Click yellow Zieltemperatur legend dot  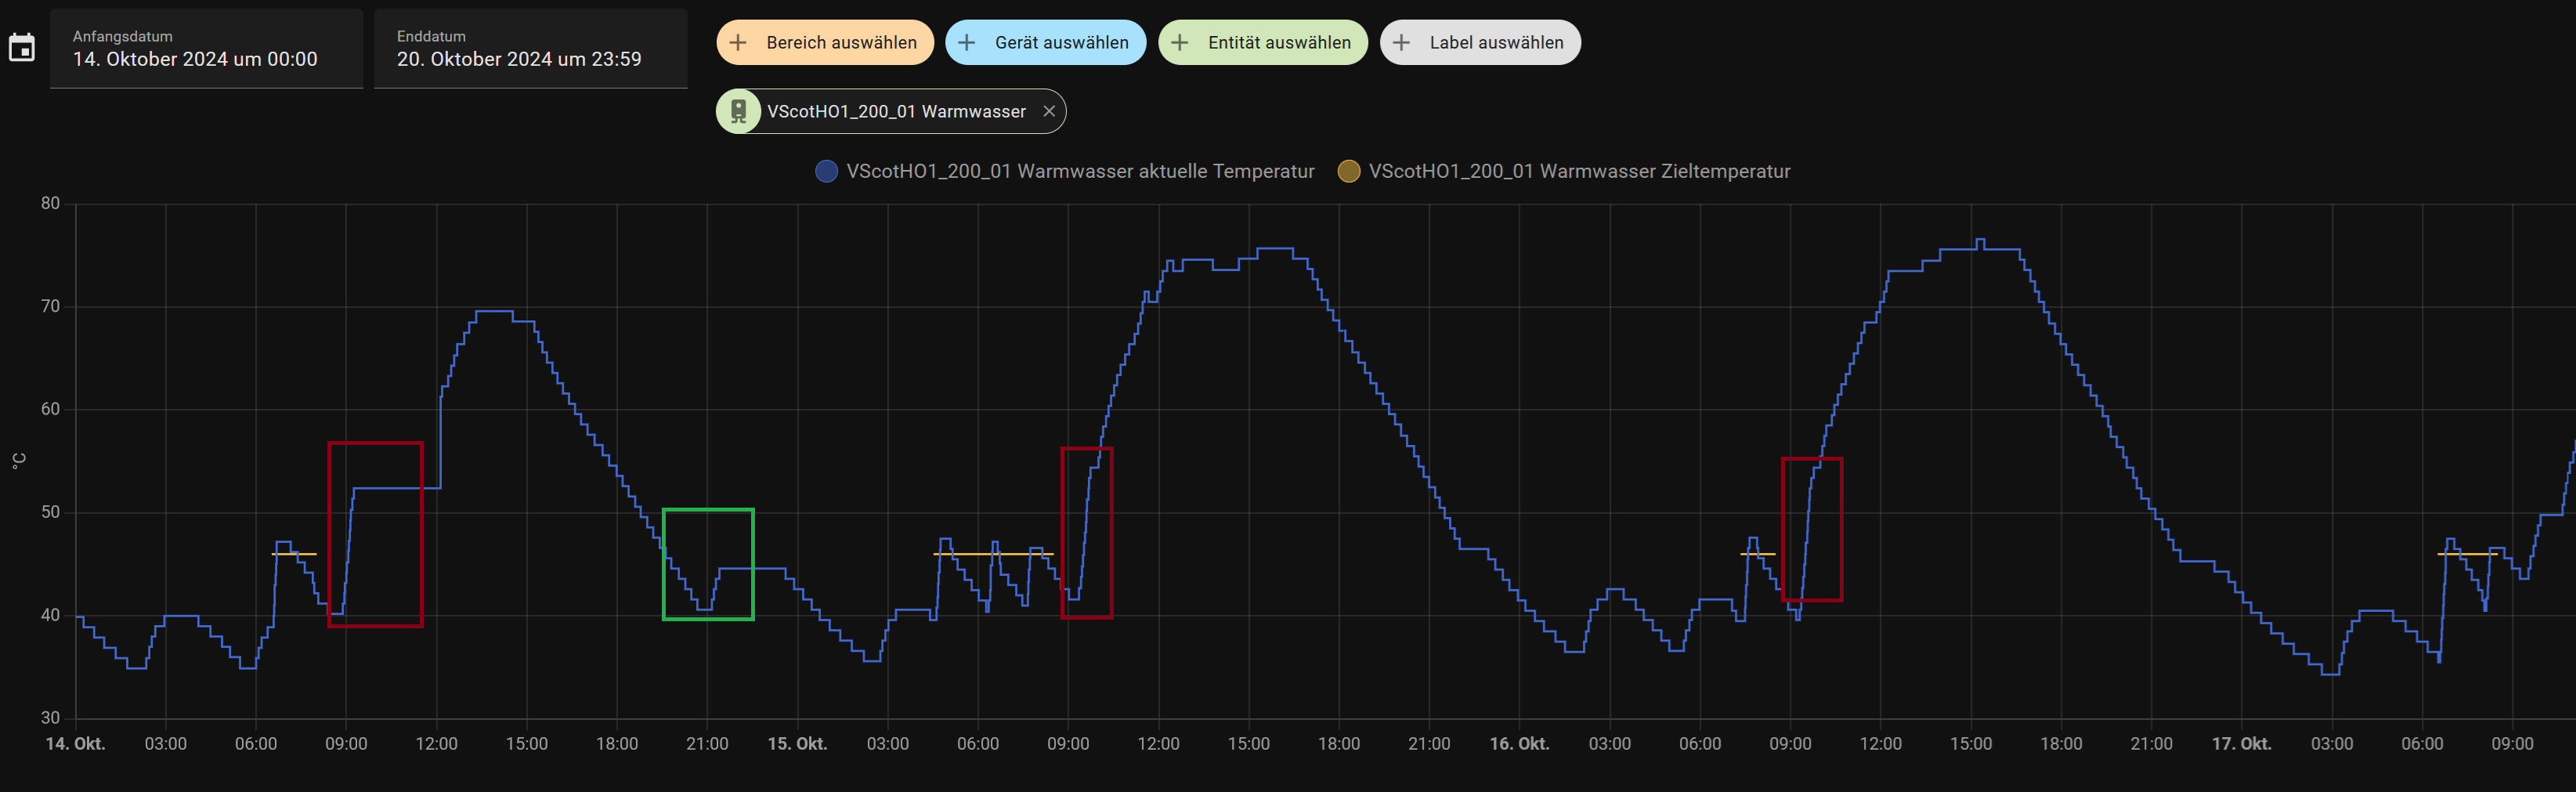(x=1349, y=171)
